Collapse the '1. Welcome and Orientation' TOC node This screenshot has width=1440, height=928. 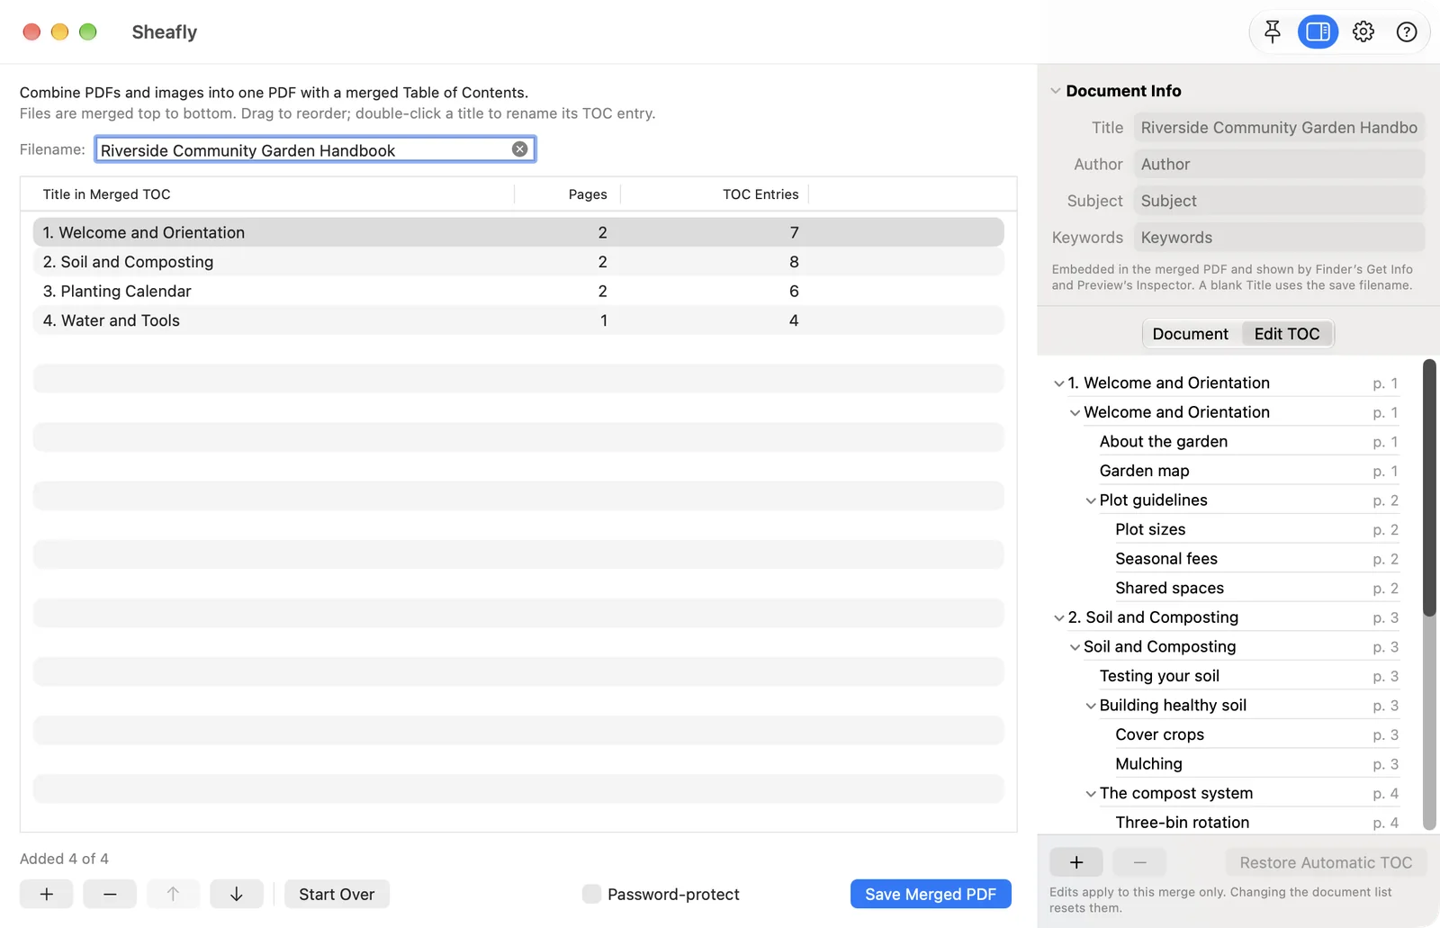tap(1059, 383)
